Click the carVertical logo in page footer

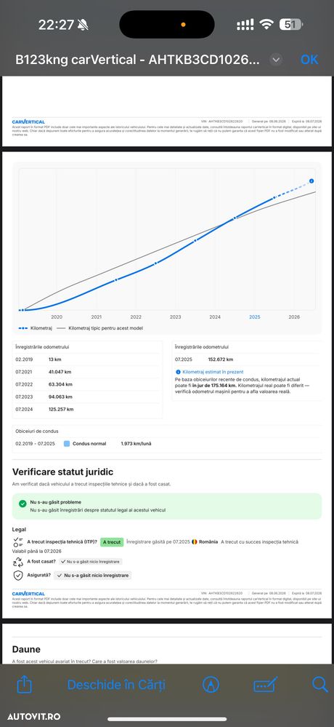click(x=28, y=594)
